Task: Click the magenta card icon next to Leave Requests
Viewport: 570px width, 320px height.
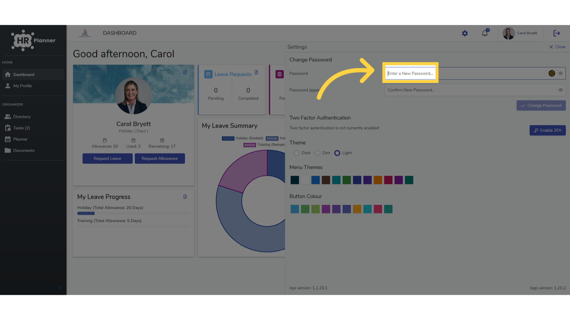Action: pos(279,74)
